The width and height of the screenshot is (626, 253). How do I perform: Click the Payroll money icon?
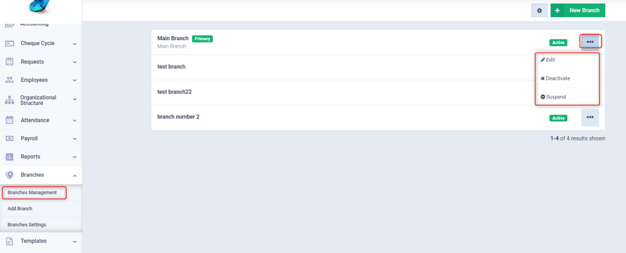(10, 138)
